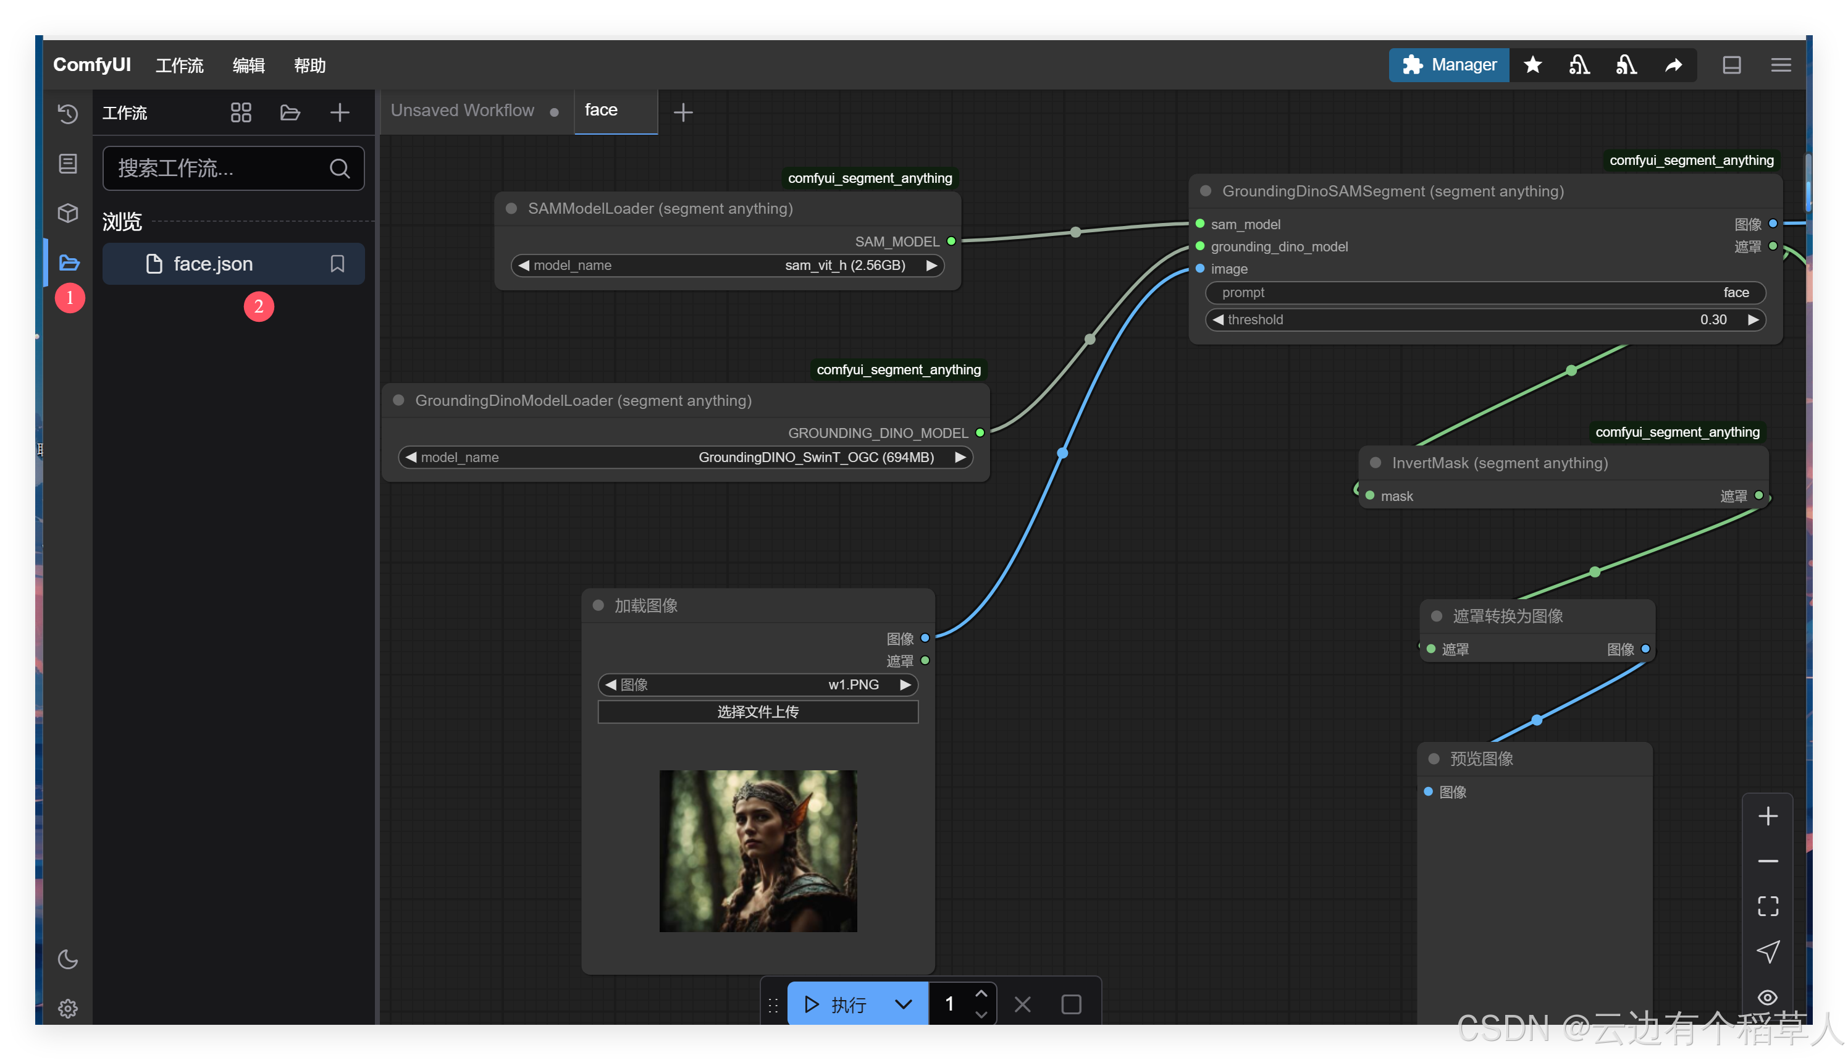Run the workflow with the 执行 button
1848x1060 pixels.
pyautogui.click(x=837, y=1004)
